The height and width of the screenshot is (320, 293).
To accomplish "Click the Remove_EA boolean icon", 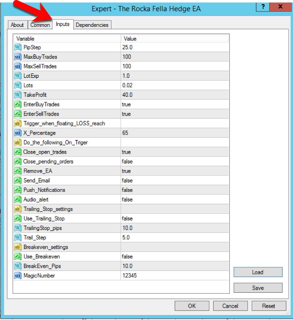I will click(18, 171).
